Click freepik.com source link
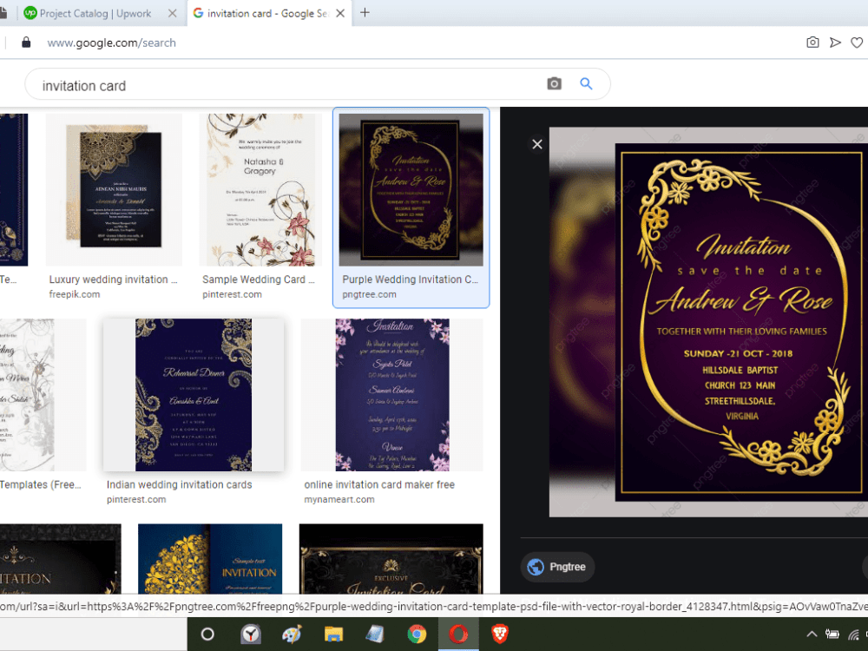The height and width of the screenshot is (651, 868). [x=74, y=294]
